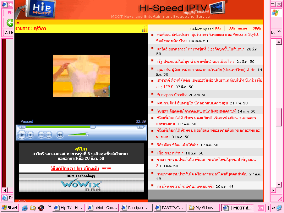
Task: Open the episode dated 31 ม.ค. 50
Action: point(208,133)
